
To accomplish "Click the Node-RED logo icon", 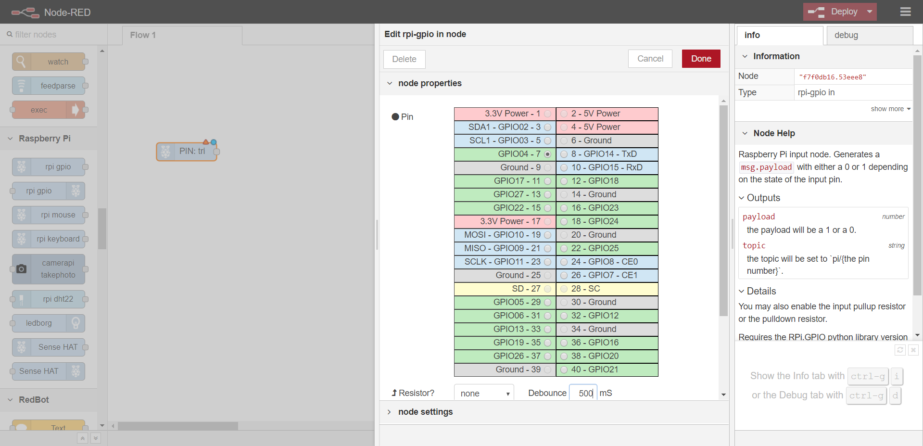I will (25, 12).
